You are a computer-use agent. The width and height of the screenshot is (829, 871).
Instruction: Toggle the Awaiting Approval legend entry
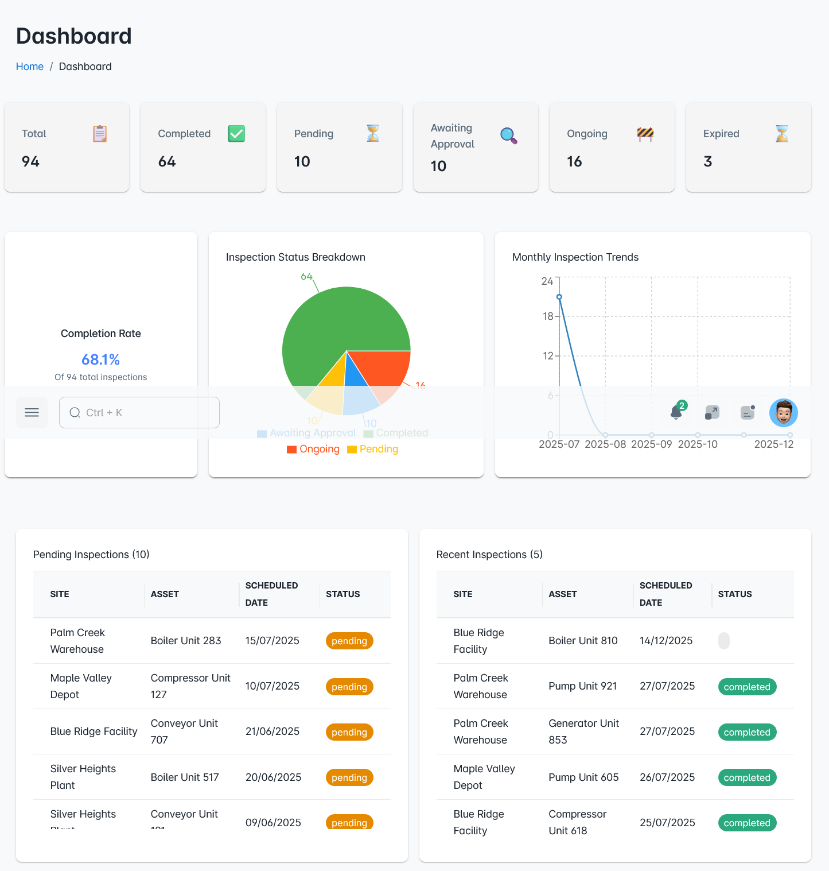point(307,433)
